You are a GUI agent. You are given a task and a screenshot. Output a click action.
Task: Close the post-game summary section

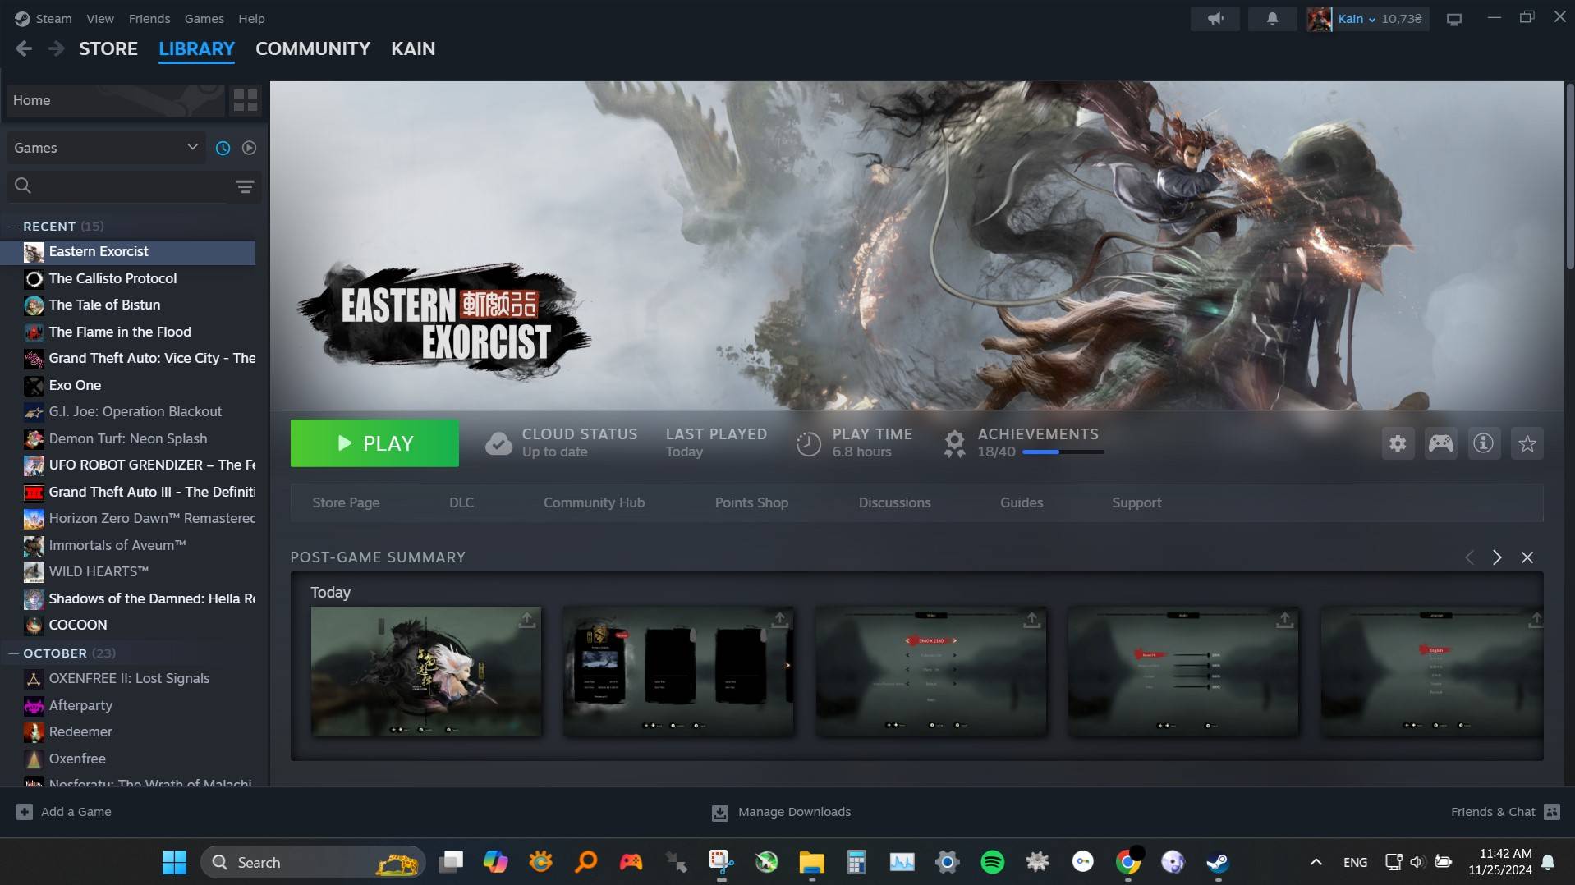(x=1527, y=557)
